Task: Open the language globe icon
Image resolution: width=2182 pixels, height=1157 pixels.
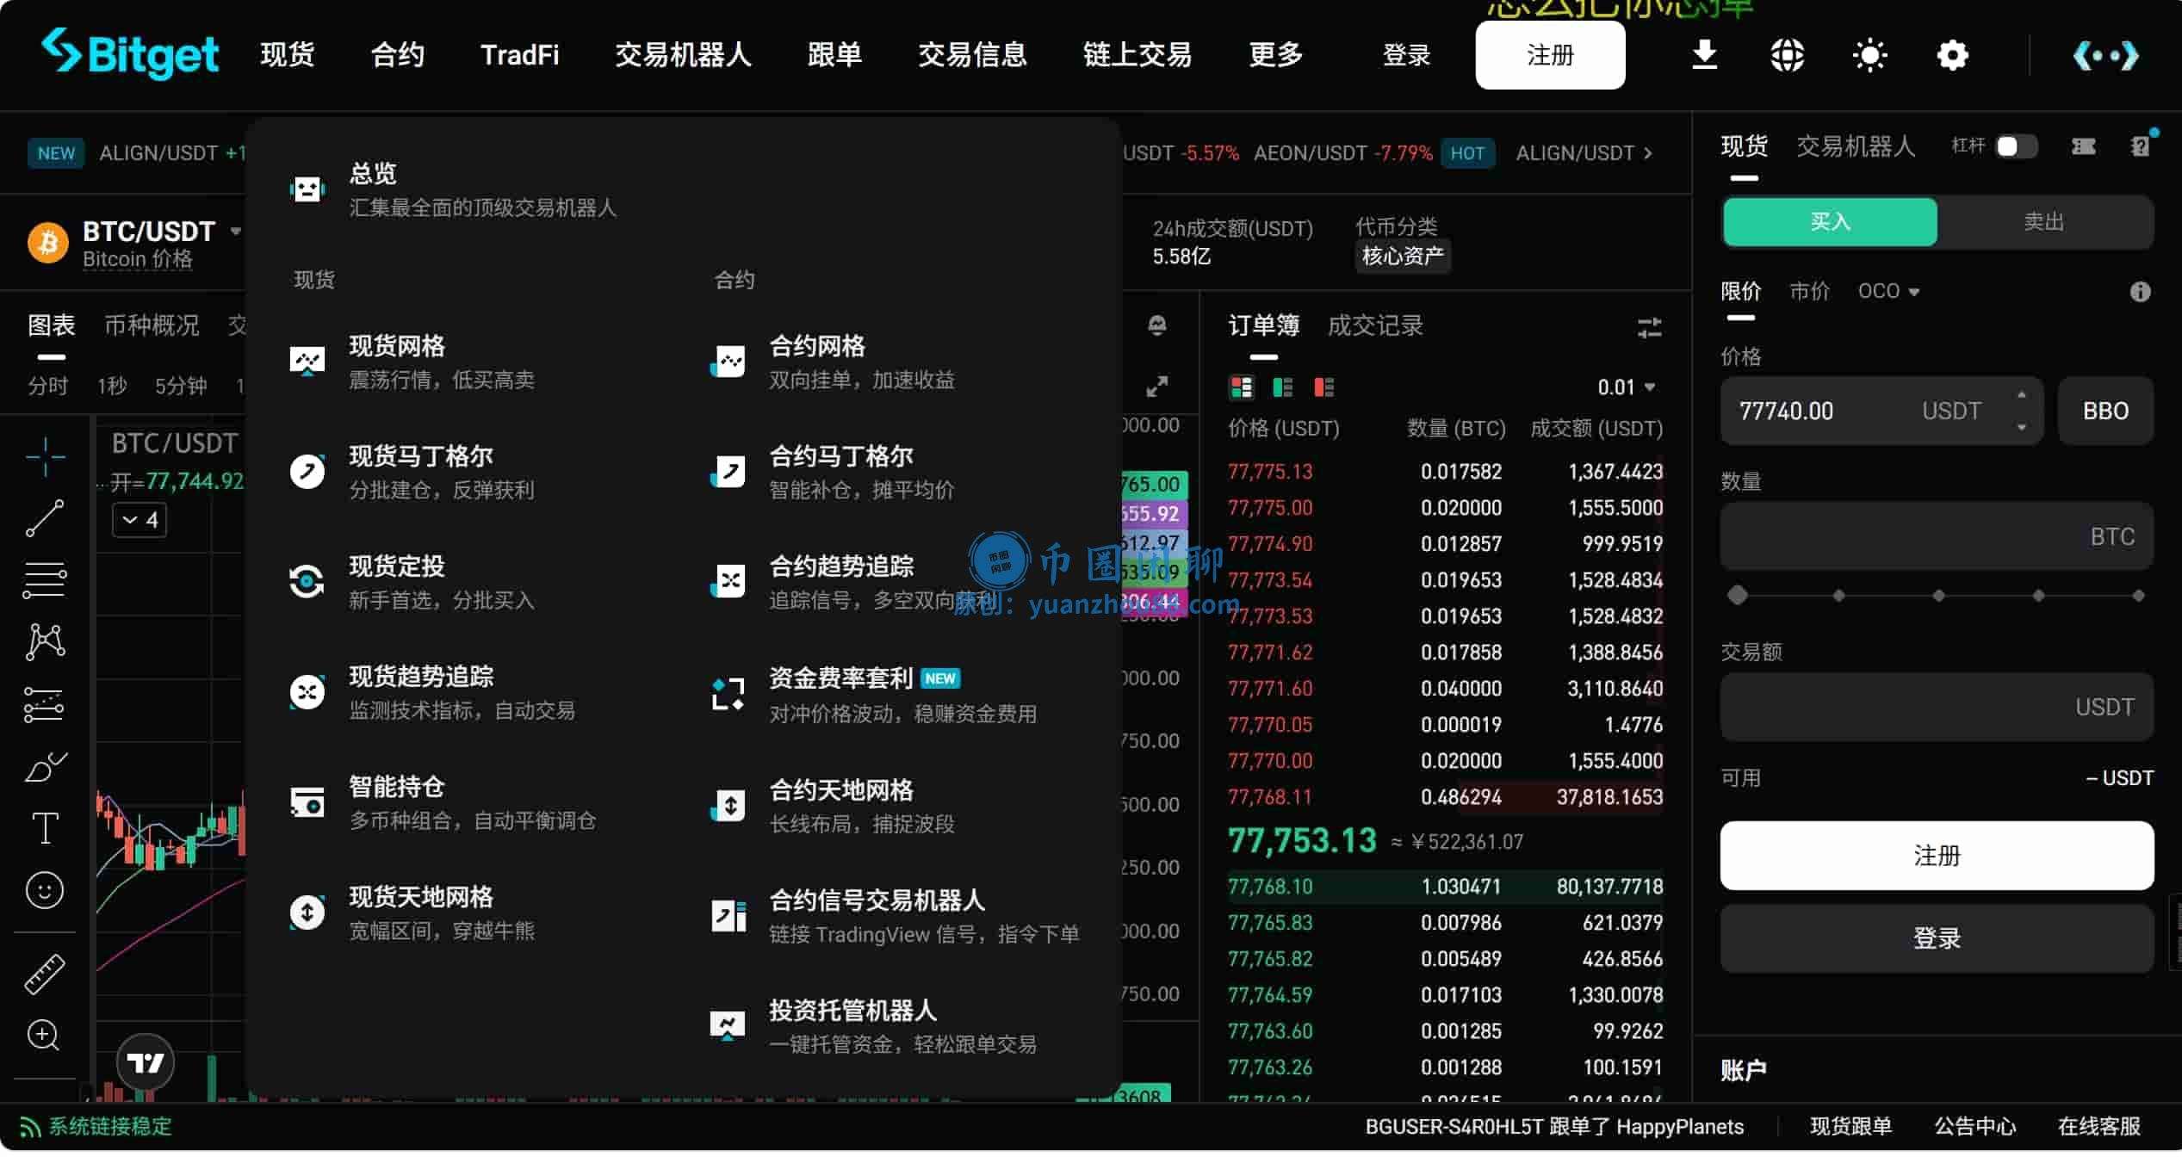Action: [1787, 55]
